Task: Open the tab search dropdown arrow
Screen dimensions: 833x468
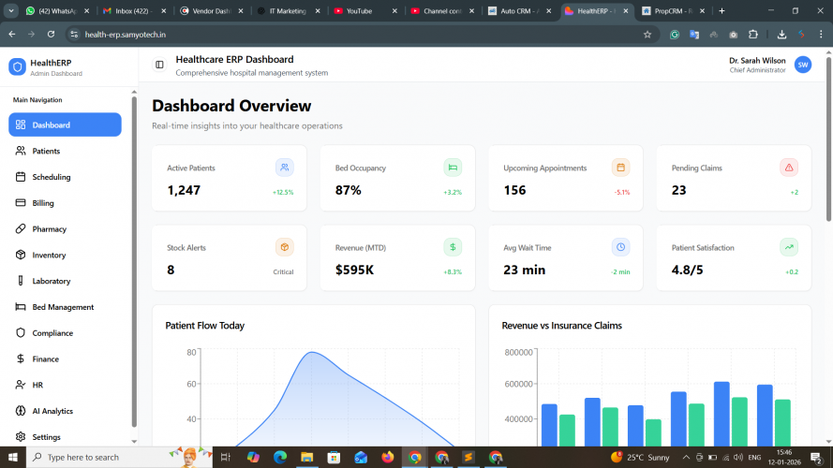Action: point(10,10)
